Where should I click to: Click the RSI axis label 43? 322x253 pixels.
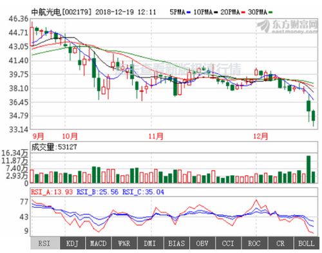[24, 217]
